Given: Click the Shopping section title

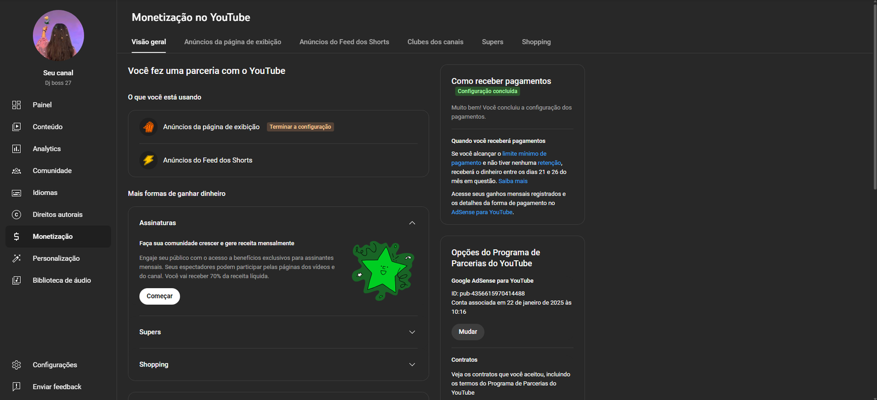Looking at the screenshot, I should (153, 364).
